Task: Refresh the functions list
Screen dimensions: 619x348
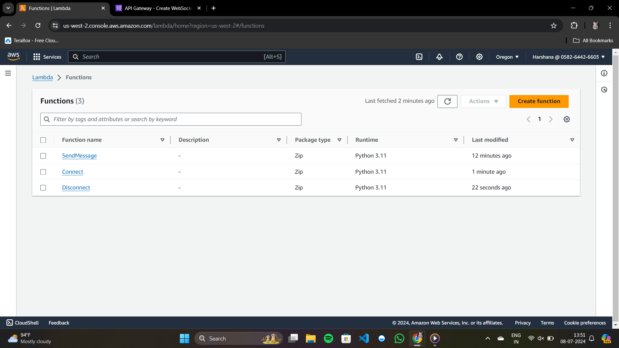Action: [447, 101]
